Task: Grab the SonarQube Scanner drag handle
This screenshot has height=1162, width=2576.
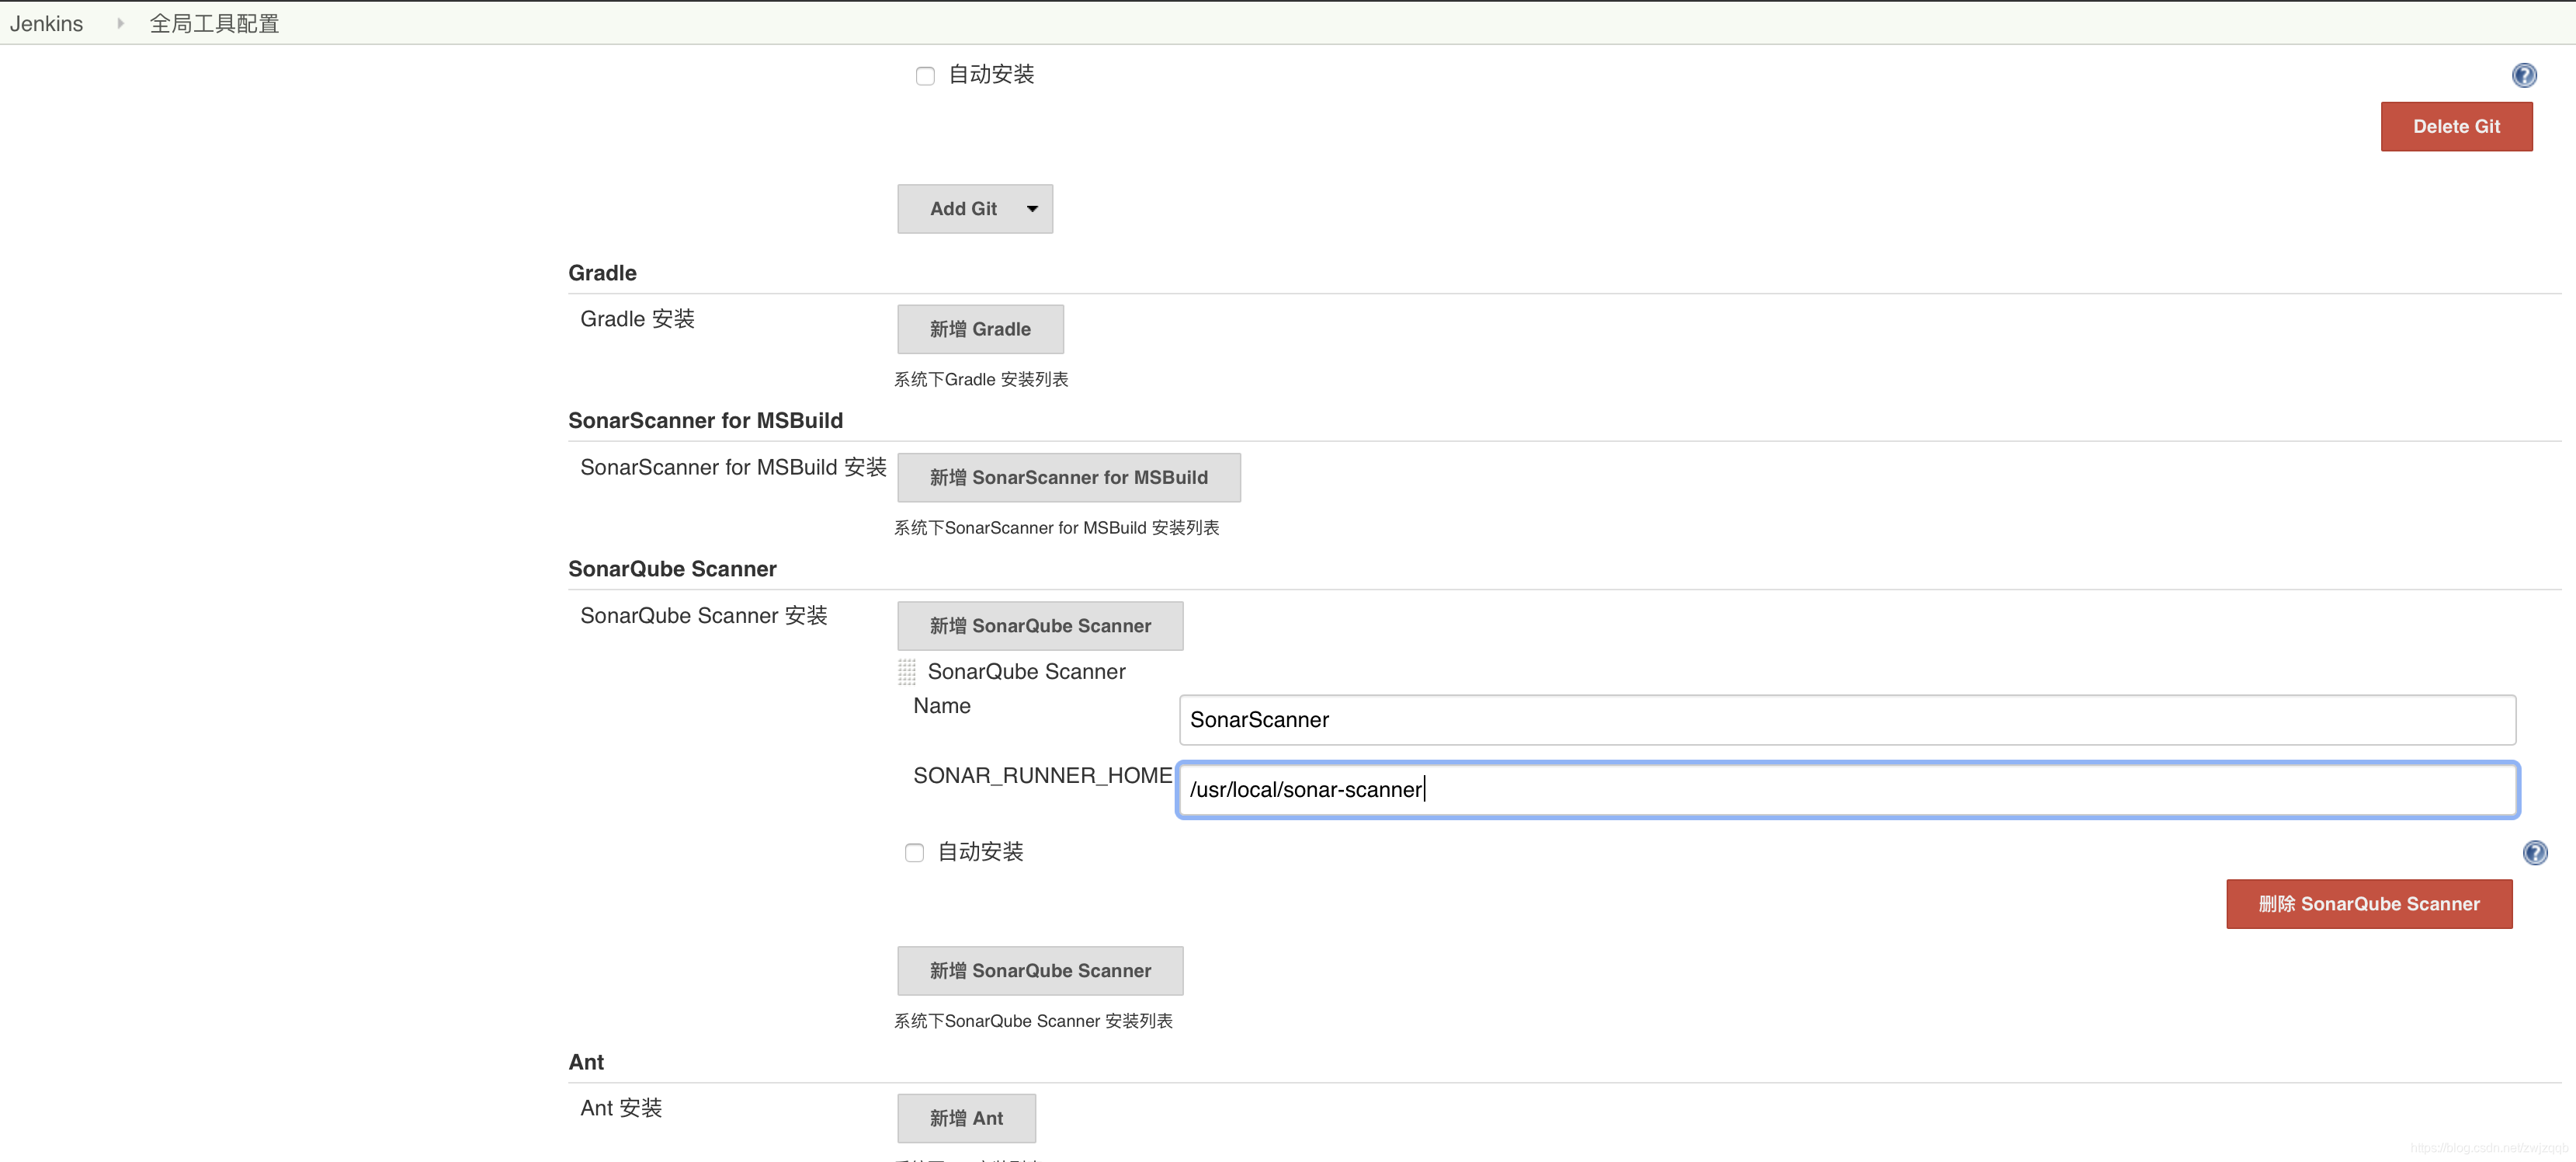Action: point(906,672)
